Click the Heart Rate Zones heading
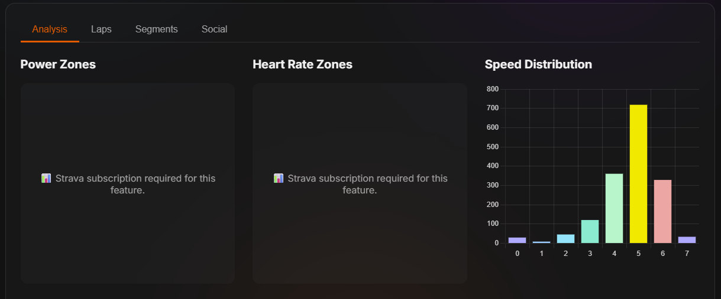The width and height of the screenshot is (721, 299). pos(302,64)
